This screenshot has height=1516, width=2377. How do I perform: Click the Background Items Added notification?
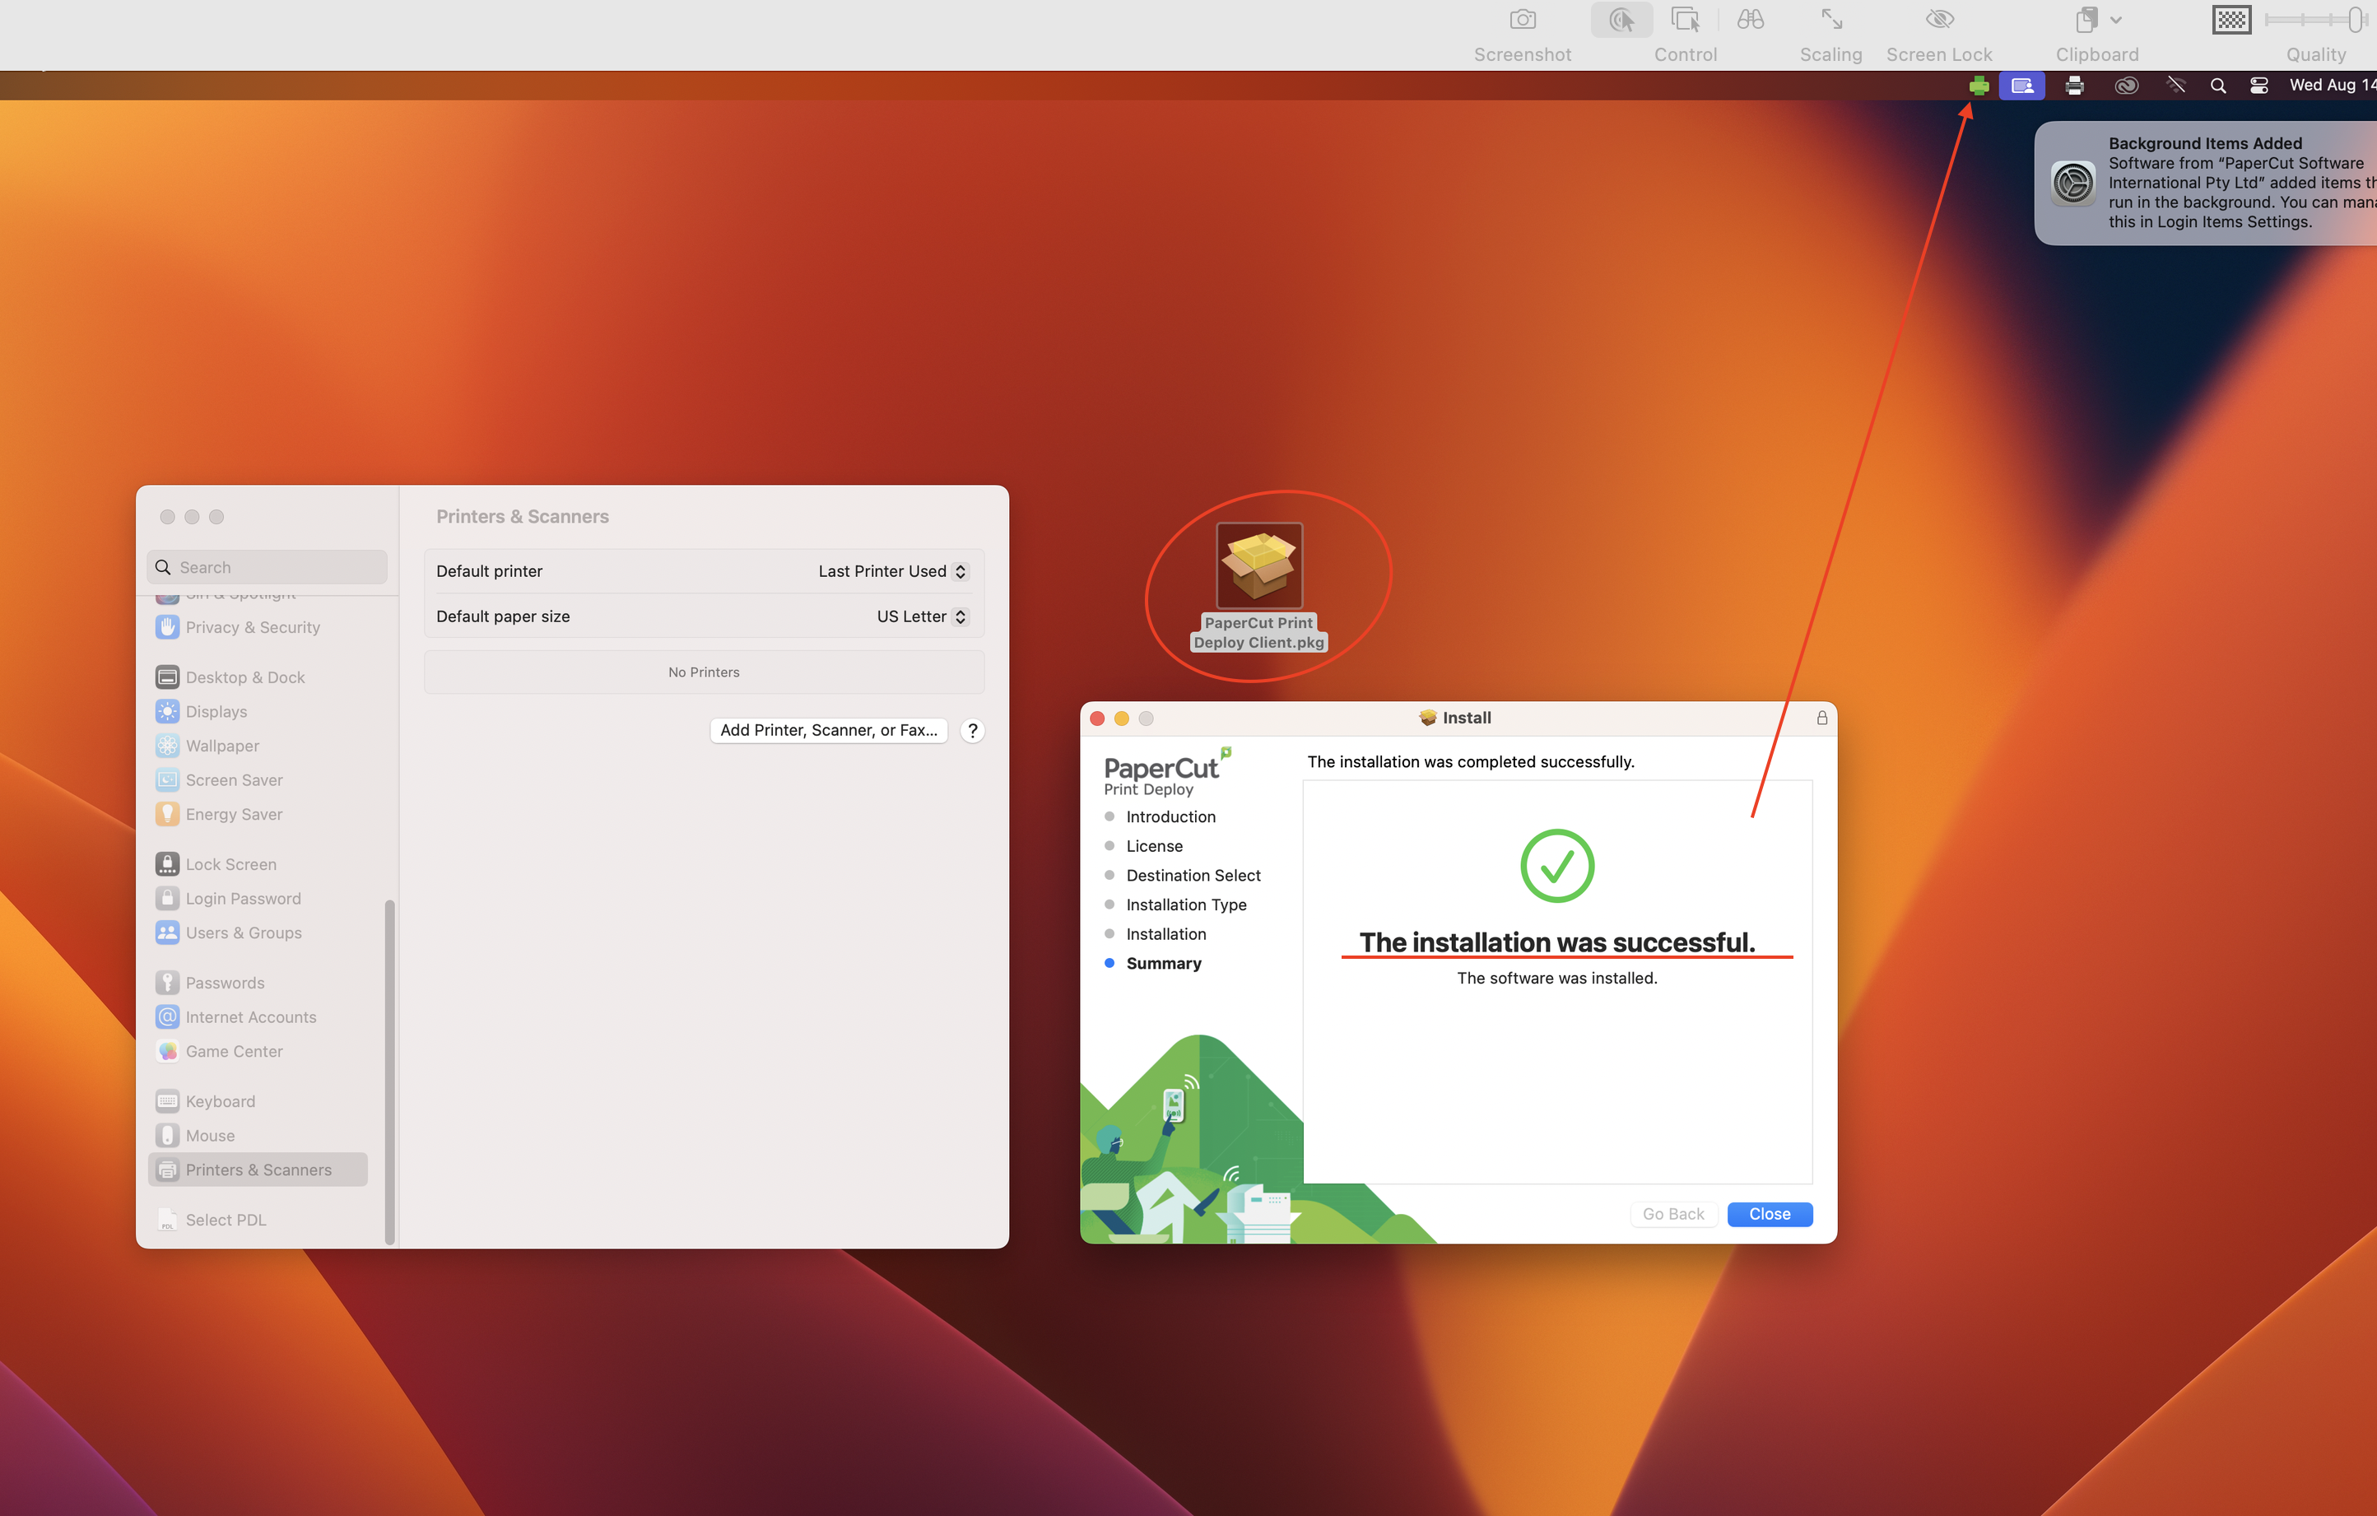(2205, 183)
